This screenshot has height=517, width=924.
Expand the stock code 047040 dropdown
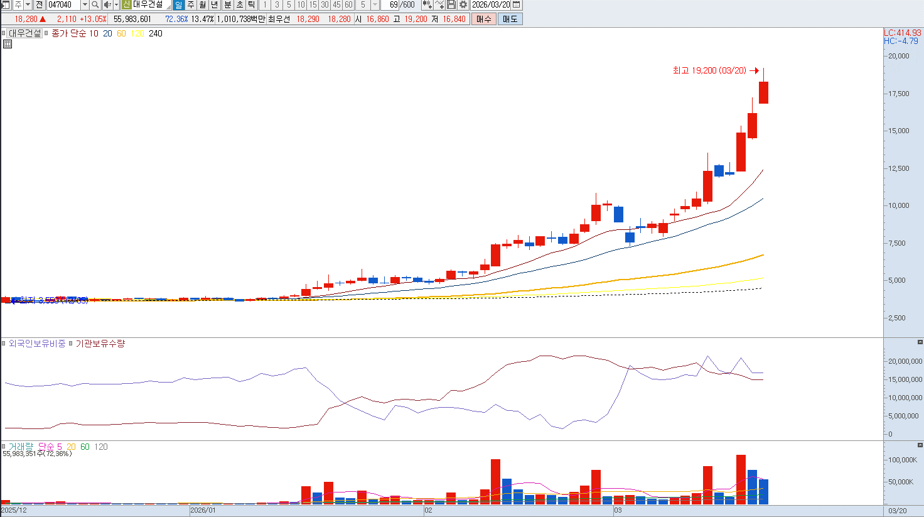(x=85, y=4)
